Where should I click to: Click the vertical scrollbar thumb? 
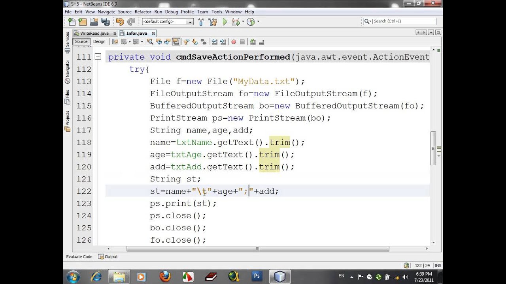[433, 148]
